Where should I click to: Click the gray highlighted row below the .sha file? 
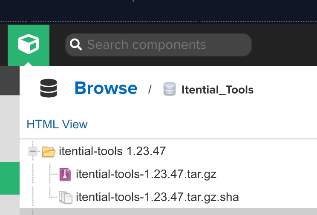(x=170, y=212)
